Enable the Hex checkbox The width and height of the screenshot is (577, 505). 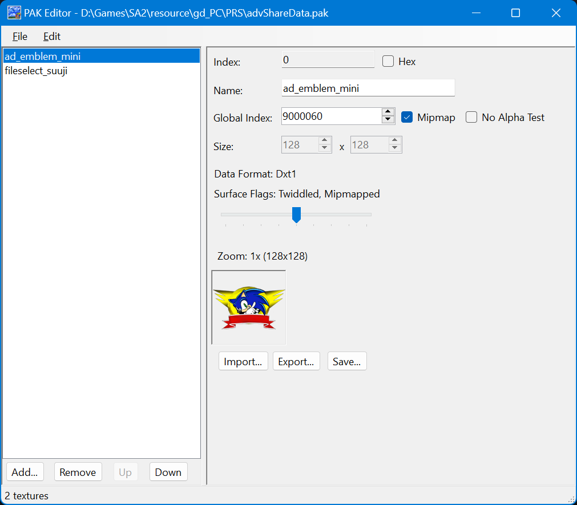tap(388, 62)
